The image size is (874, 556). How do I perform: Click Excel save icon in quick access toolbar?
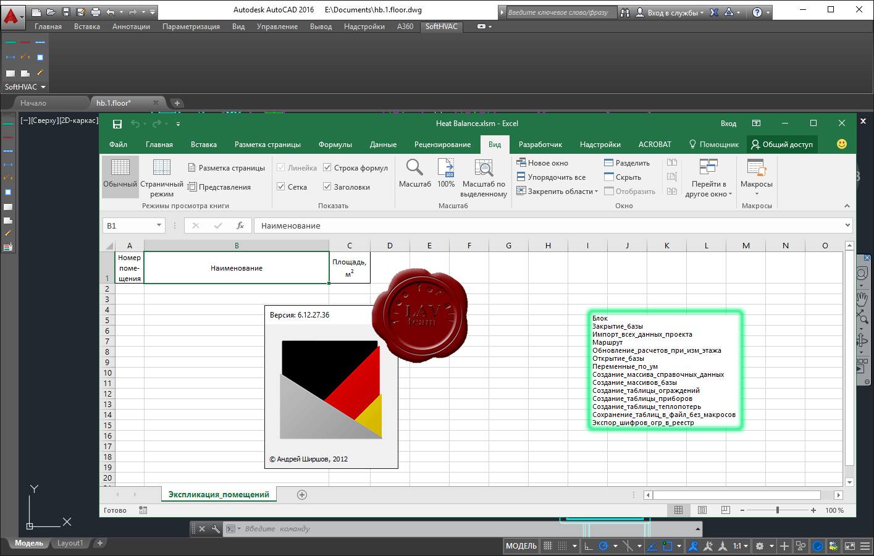[117, 124]
